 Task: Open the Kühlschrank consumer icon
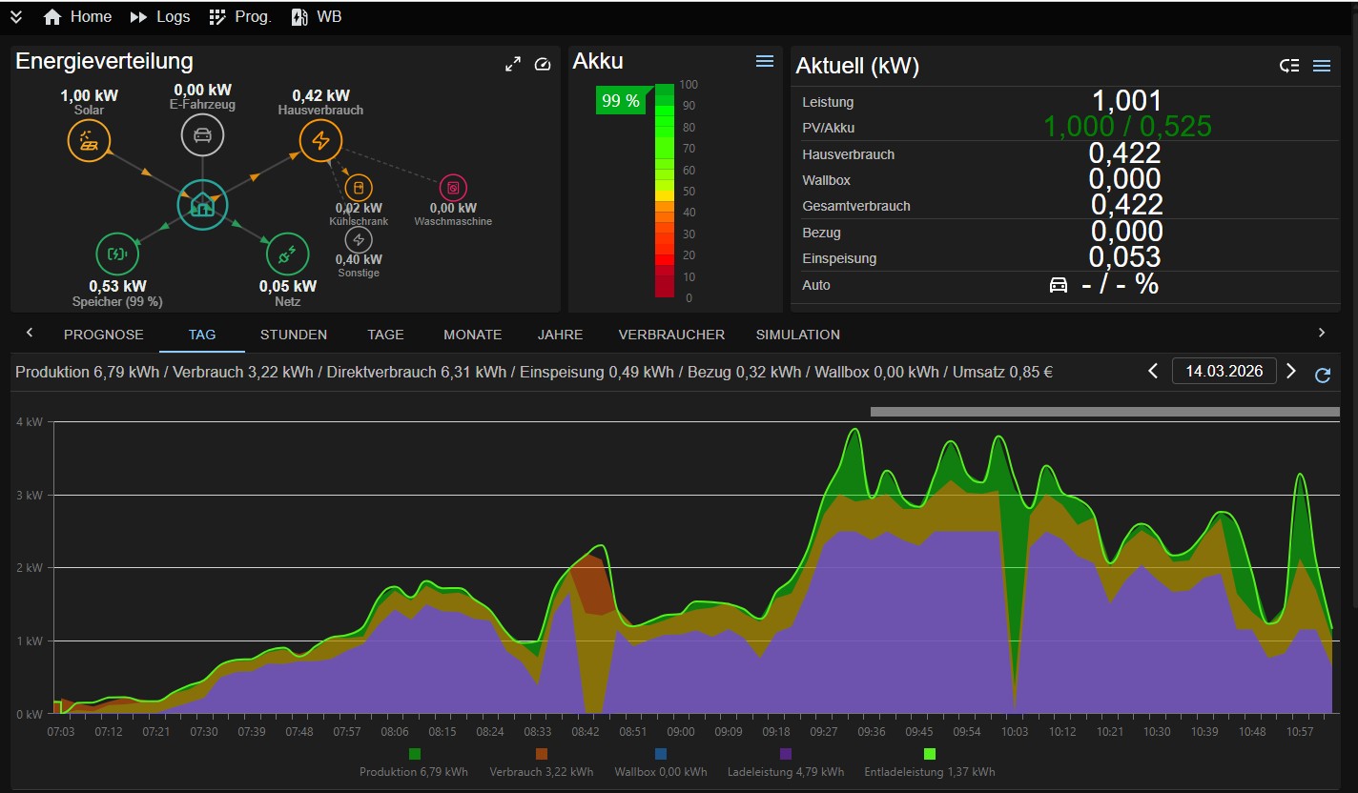point(359,188)
